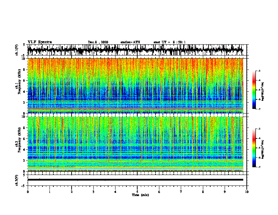Click the "-5" tick on ch.3(V) axis
The width and height of the screenshot is (278, 215).
tap(24, 186)
